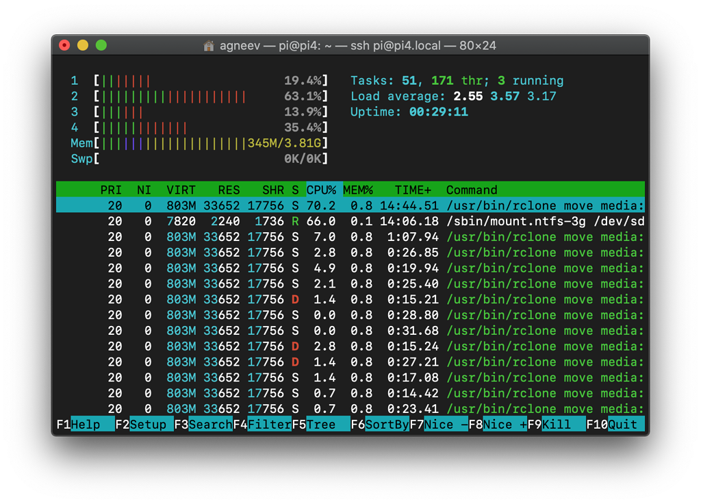Click the R state of mount.ntfs-3g row
Screen dimensions: 701x504
(x=295, y=221)
